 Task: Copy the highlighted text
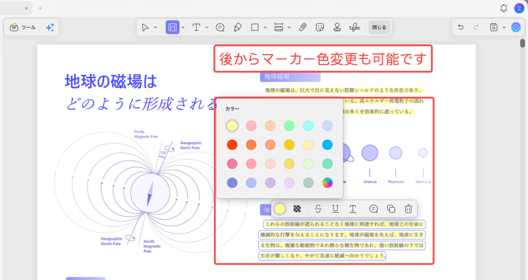(391, 209)
